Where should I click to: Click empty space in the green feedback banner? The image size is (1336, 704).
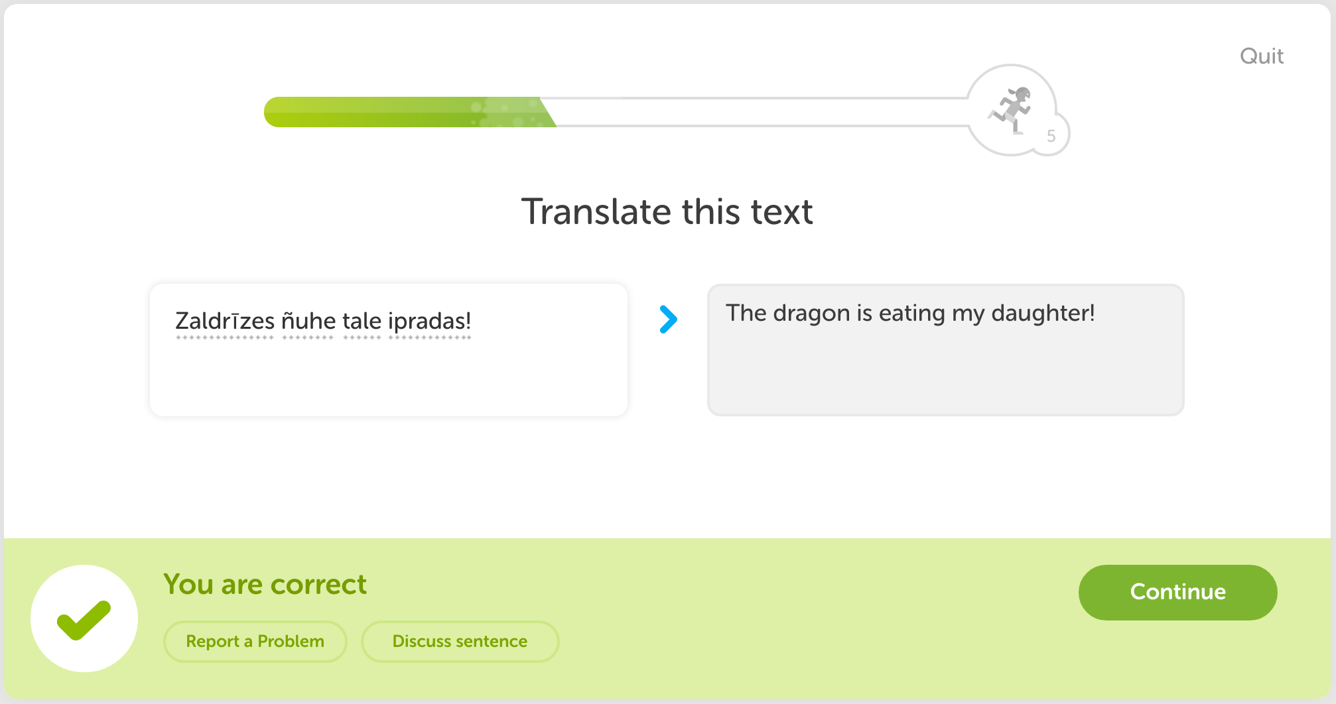coord(796,623)
